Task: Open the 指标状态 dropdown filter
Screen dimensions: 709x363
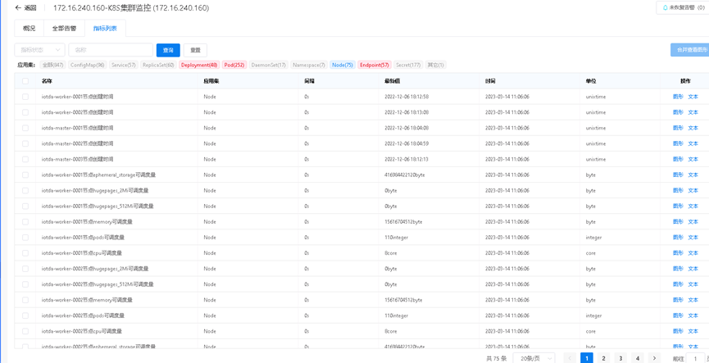Action: coord(40,50)
